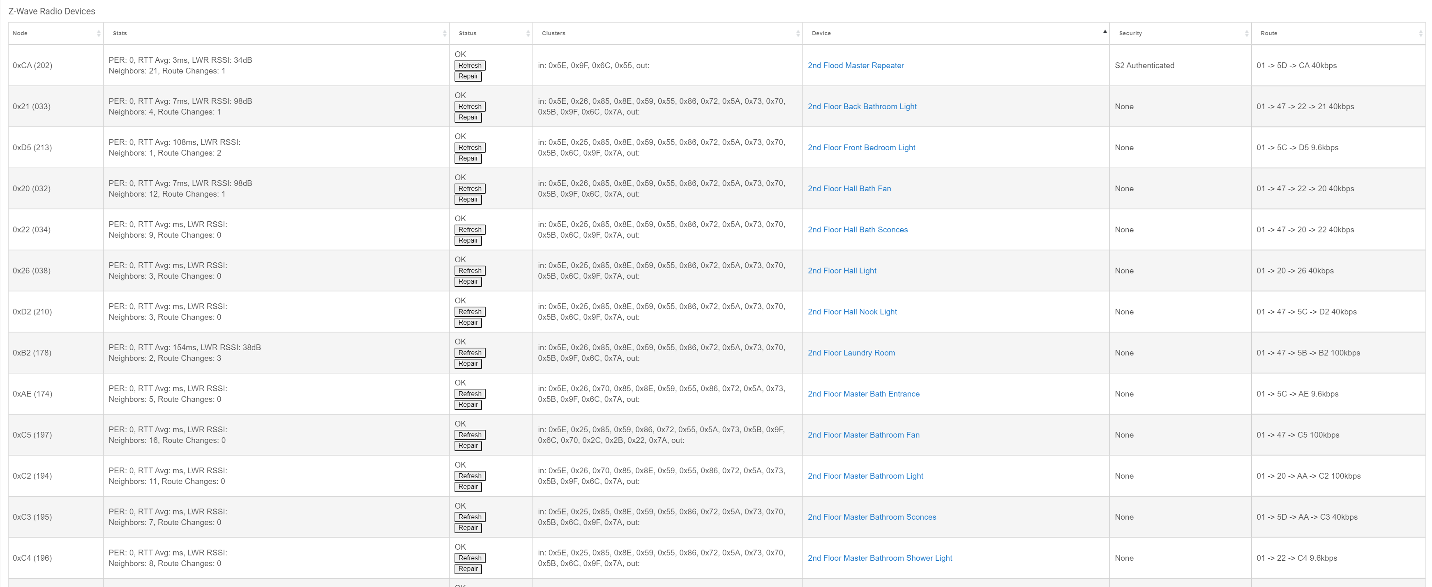
Task: Sort table by Route column header
Action: click(x=1338, y=33)
